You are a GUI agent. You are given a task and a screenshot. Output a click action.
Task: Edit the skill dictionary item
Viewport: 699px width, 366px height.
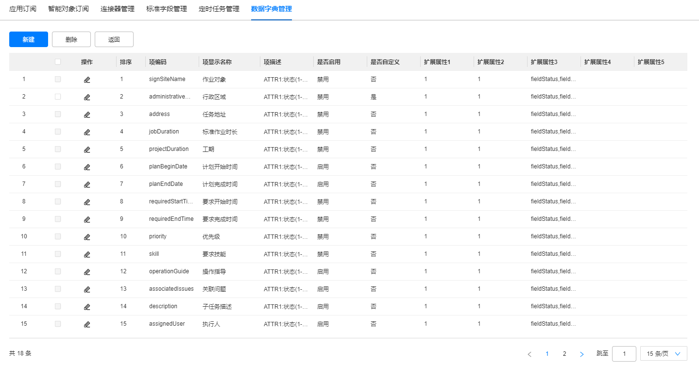click(87, 254)
